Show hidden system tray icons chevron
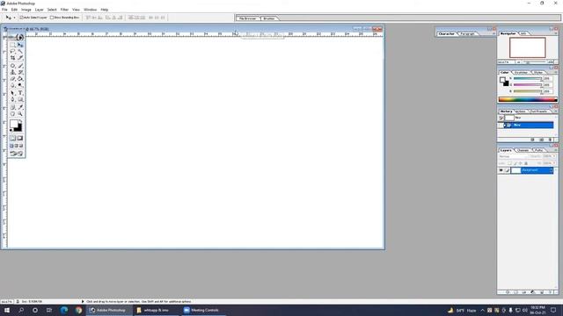 (x=482, y=310)
